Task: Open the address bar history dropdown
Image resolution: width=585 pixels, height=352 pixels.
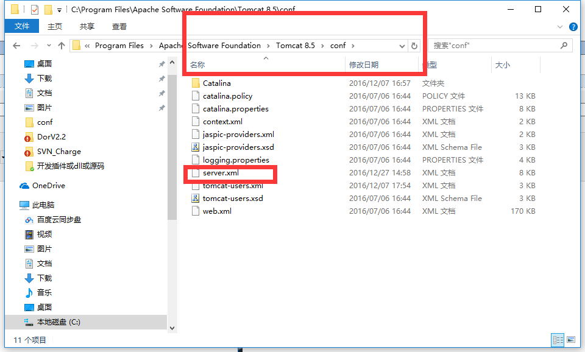Action: coord(402,46)
